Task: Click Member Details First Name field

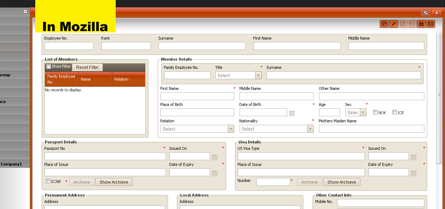Action: point(197,96)
